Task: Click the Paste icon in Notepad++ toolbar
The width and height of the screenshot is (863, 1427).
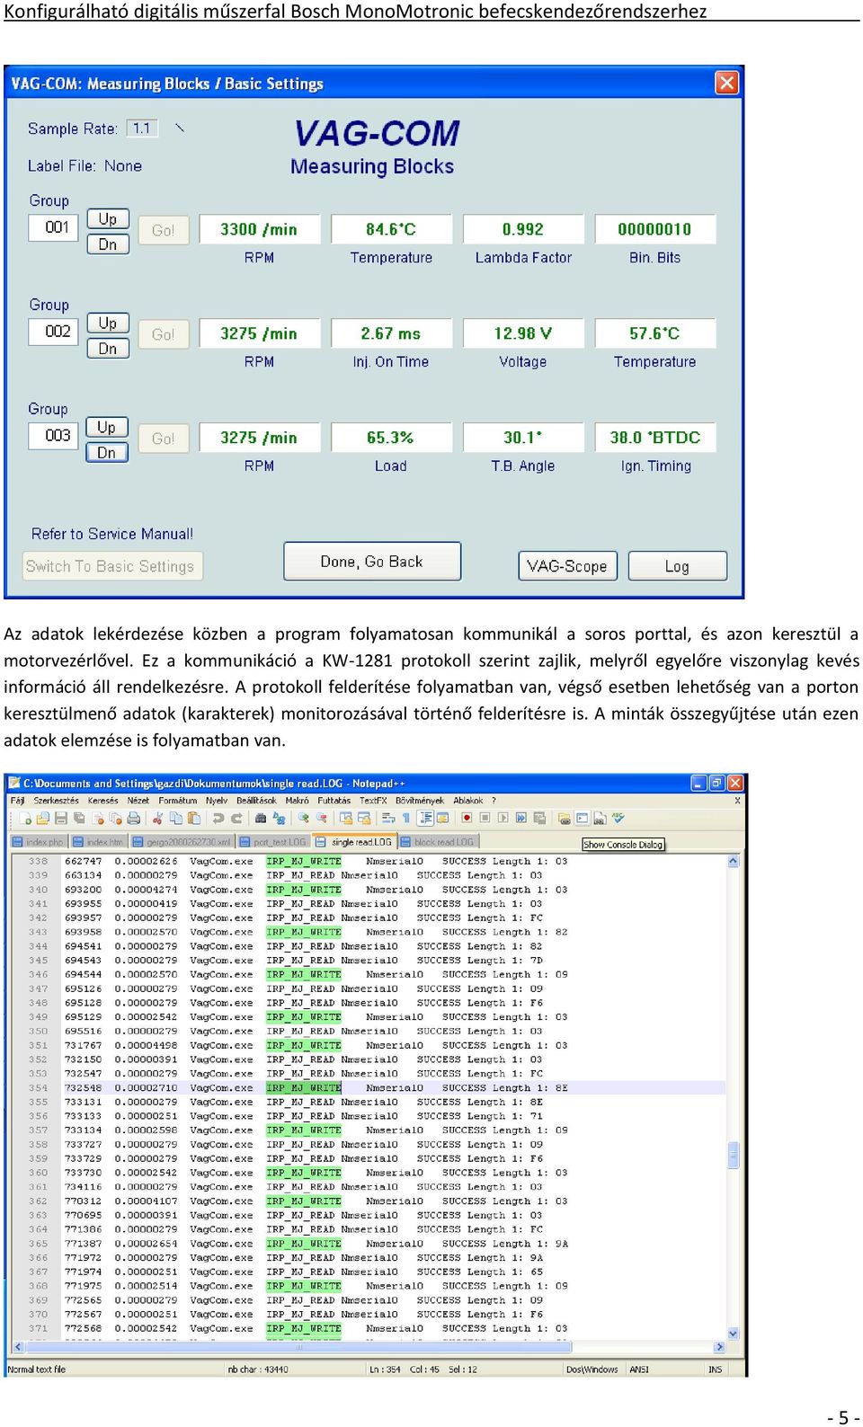Action: (x=193, y=819)
